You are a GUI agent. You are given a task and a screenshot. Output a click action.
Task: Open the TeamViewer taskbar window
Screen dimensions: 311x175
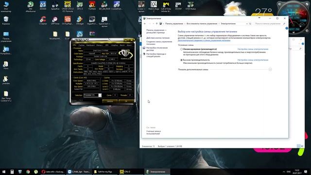79,172
